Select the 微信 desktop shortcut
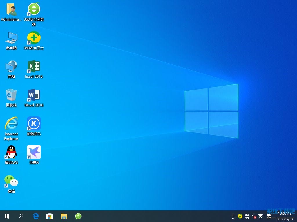Image resolution: width=297 pixels, height=222 pixels. coord(11,181)
